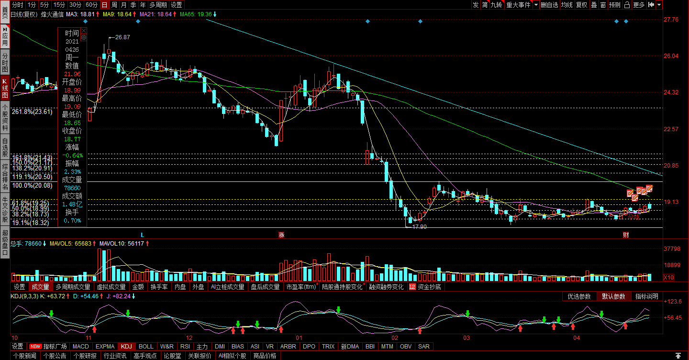Open the 个股资料 sidebar tab
The image size is (689, 360).
5,117
